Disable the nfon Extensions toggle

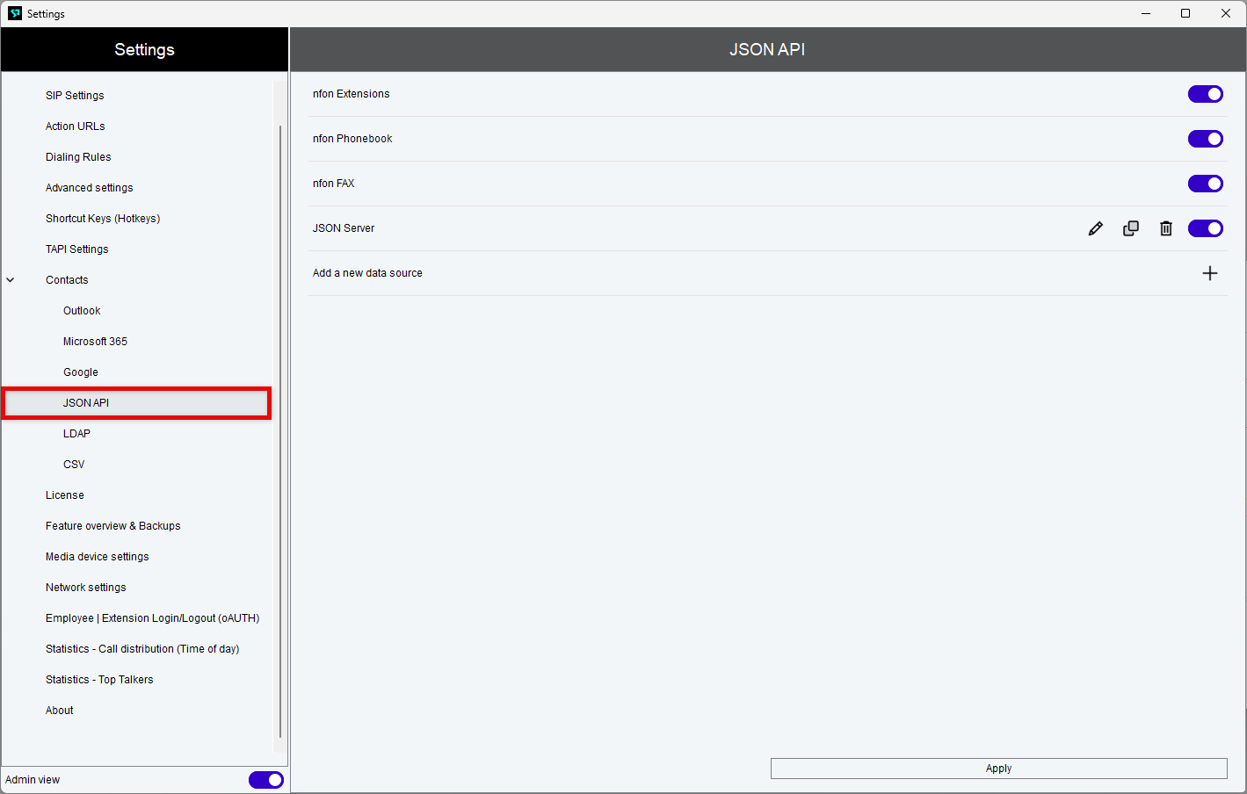1206,94
